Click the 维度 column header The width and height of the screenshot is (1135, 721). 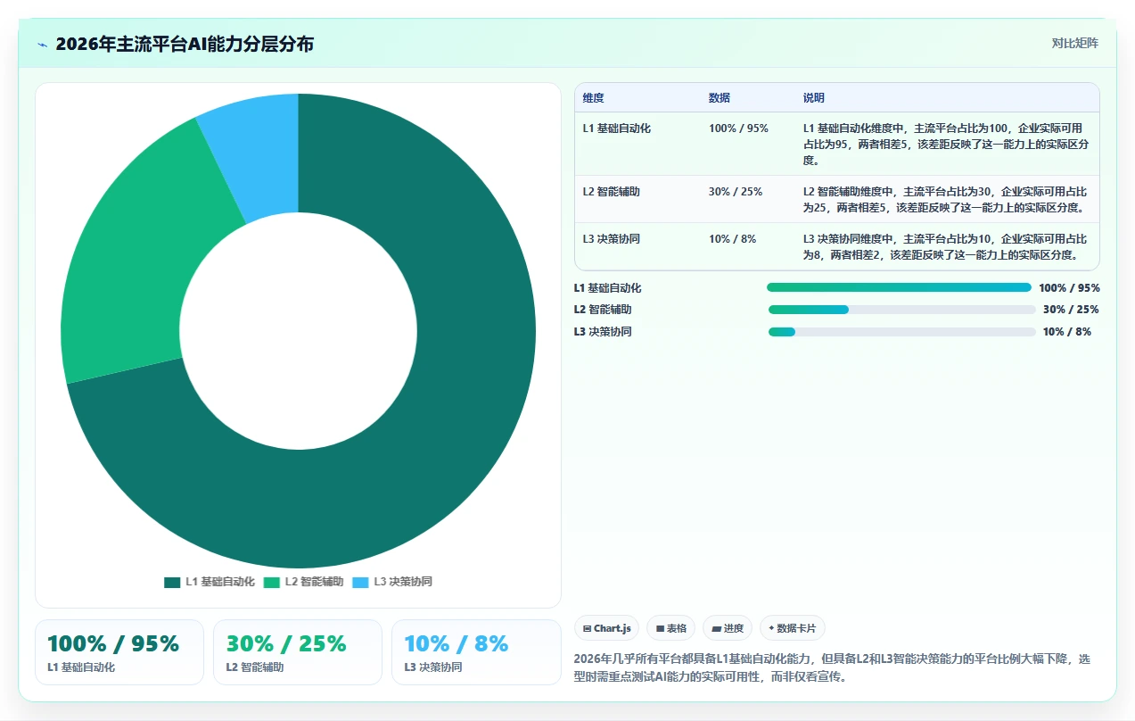(593, 98)
